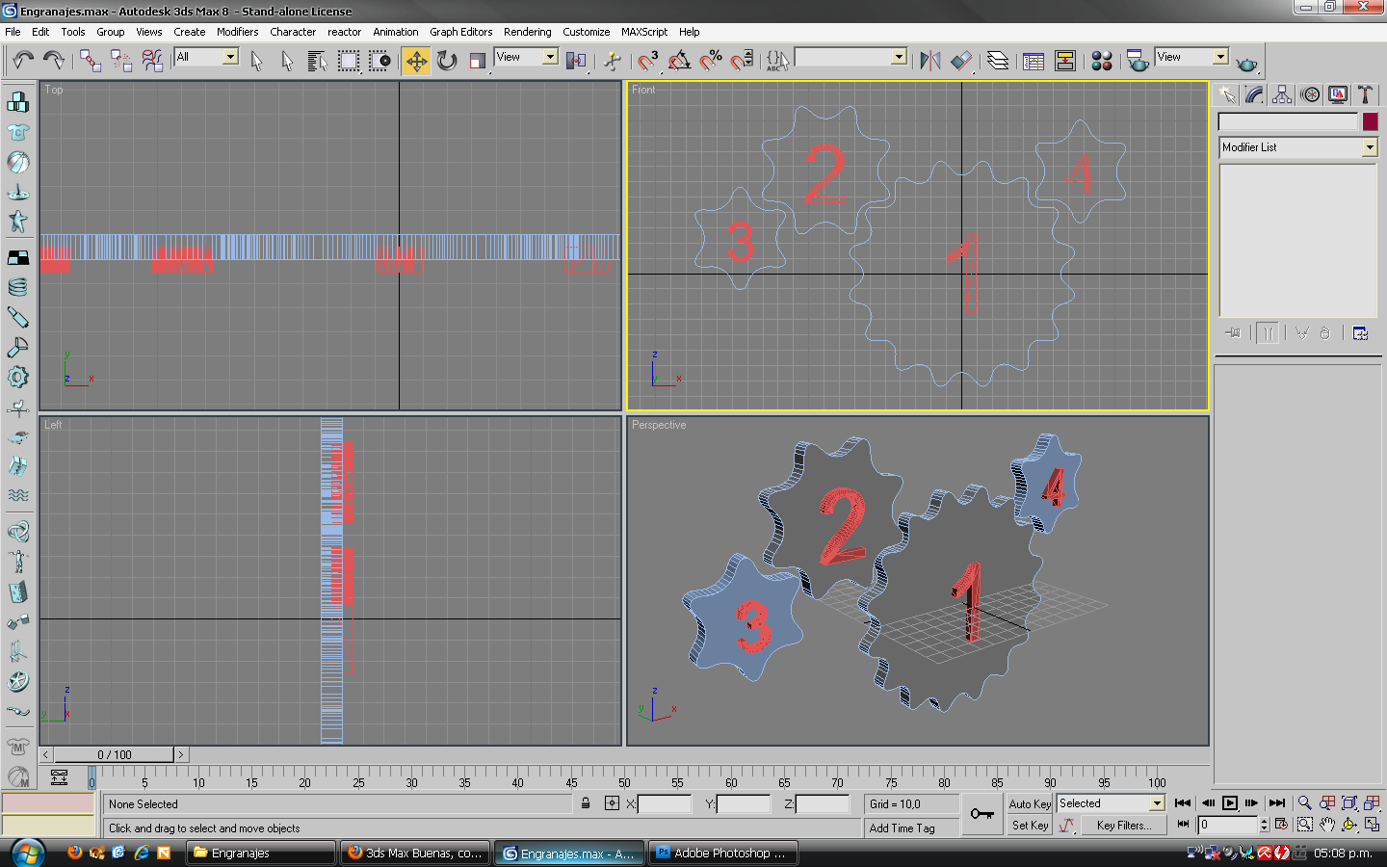The height and width of the screenshot is (867, 1387).
Task: Open the reactor menu
Action: (x=344, y=32)
